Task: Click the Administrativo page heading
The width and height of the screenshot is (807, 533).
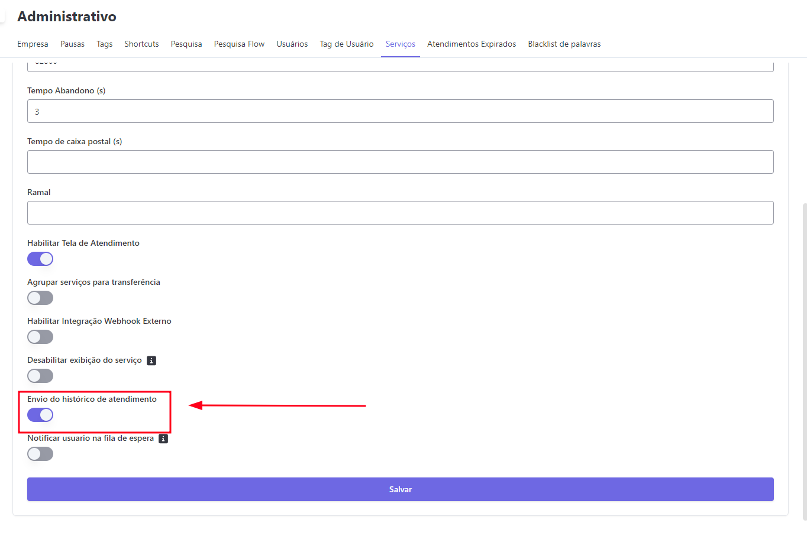Action: (x=67, y=17)
